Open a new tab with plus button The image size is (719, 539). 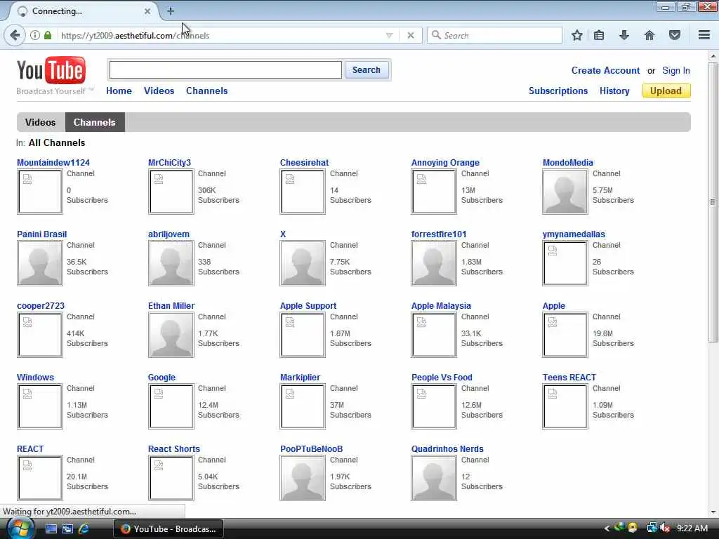[170, 11]
